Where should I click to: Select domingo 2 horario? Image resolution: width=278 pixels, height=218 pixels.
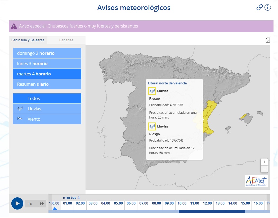47,53
